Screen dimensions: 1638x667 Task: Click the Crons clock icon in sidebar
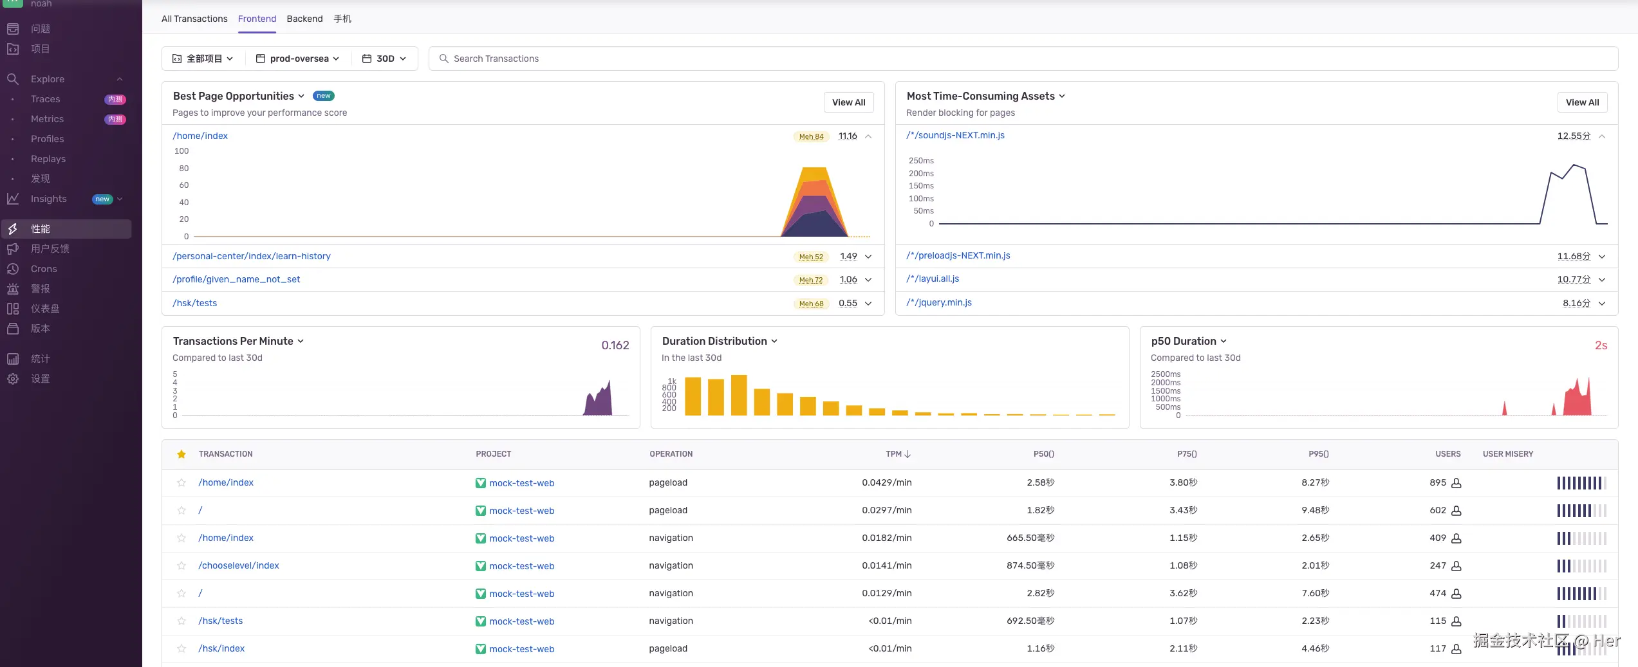pyautogui.click(x=13, y=269)
